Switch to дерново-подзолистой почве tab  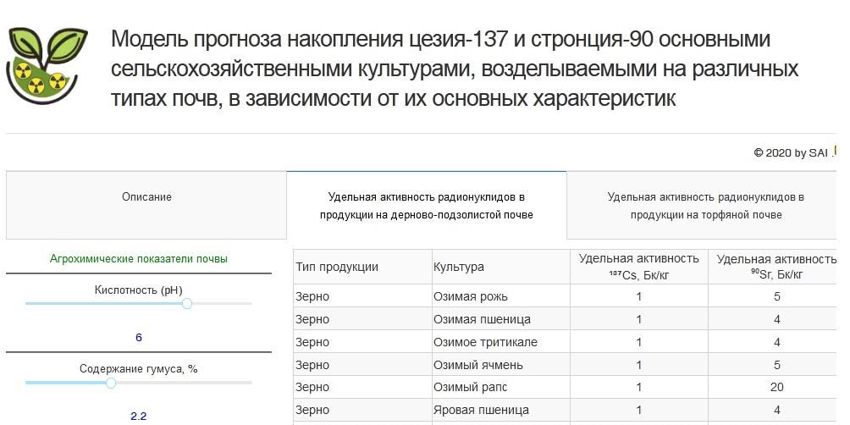click(x=426, y=206)
